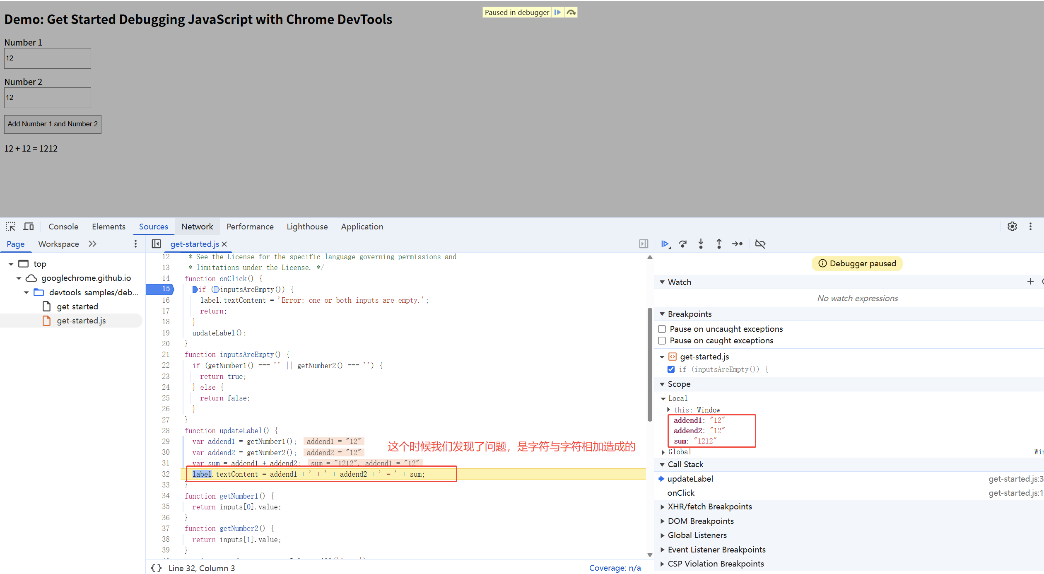Open DevTools settings gear
Viewport: 1044px width, 574px height.
[1012, 227]
